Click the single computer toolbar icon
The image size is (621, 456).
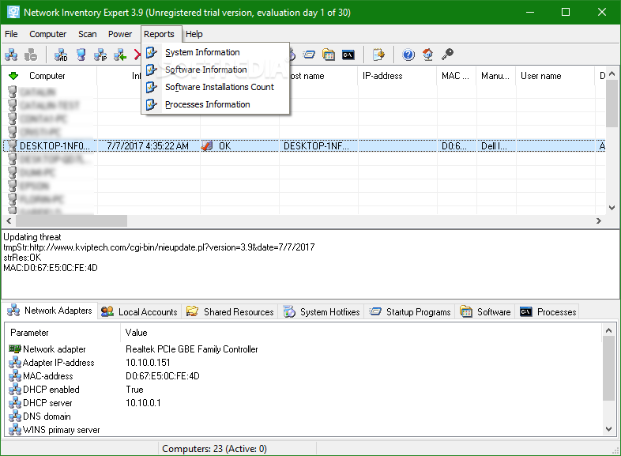pyautogui.click(x=81, y=55)
